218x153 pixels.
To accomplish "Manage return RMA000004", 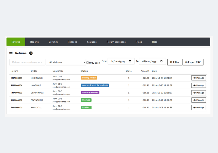I will (199, 85).
